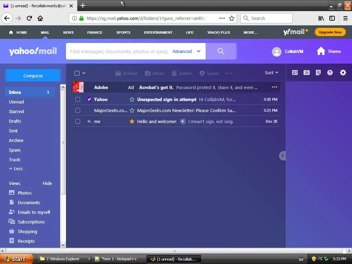Click the Compose button

[33, 76]
